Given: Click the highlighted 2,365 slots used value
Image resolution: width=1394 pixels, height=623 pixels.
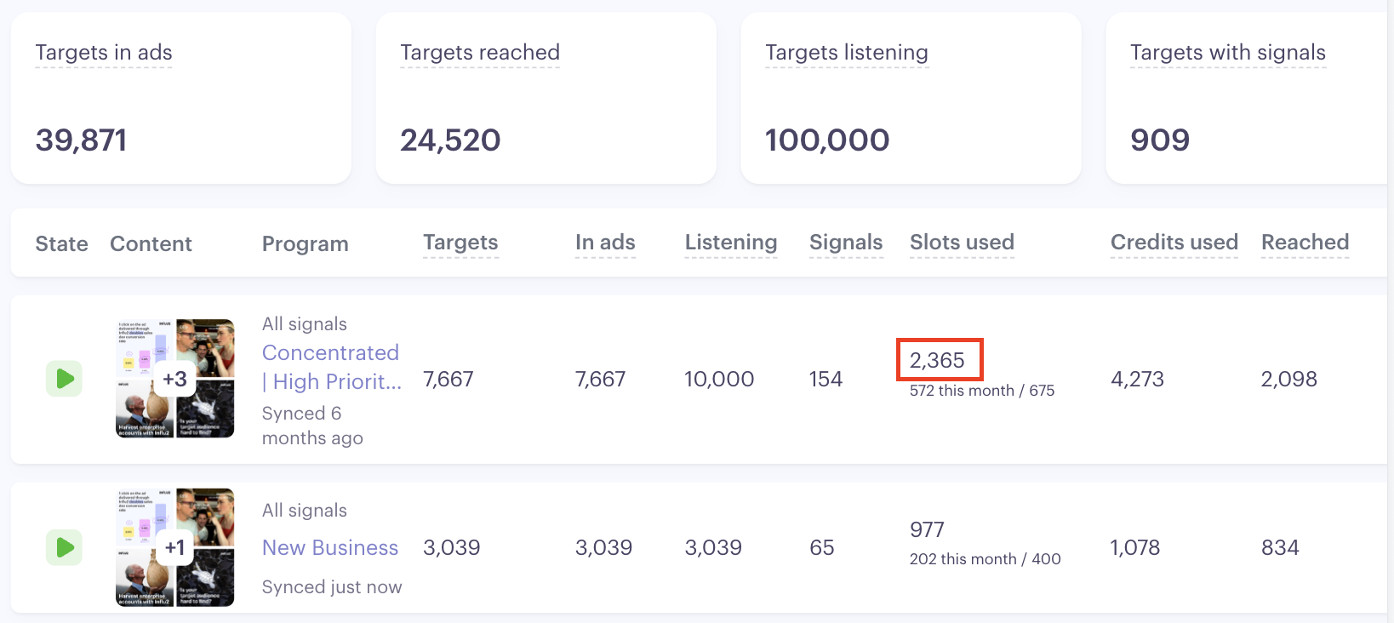Looking at the screenshot, I should [939, 360].
